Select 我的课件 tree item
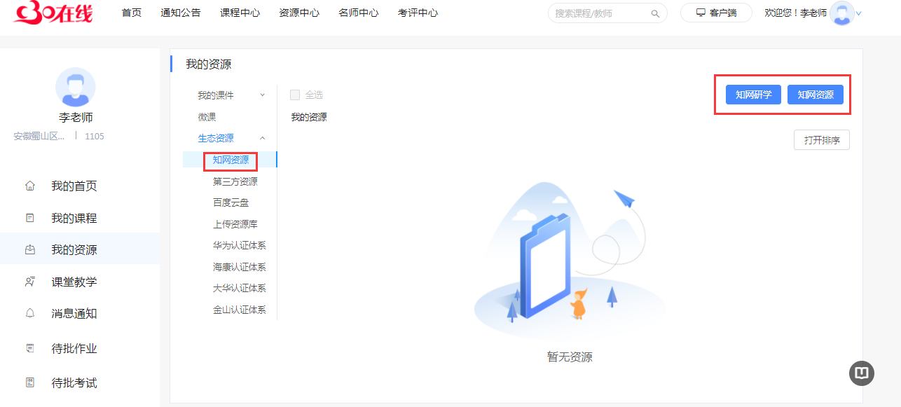Screen dimensions: 901x407 216,95
